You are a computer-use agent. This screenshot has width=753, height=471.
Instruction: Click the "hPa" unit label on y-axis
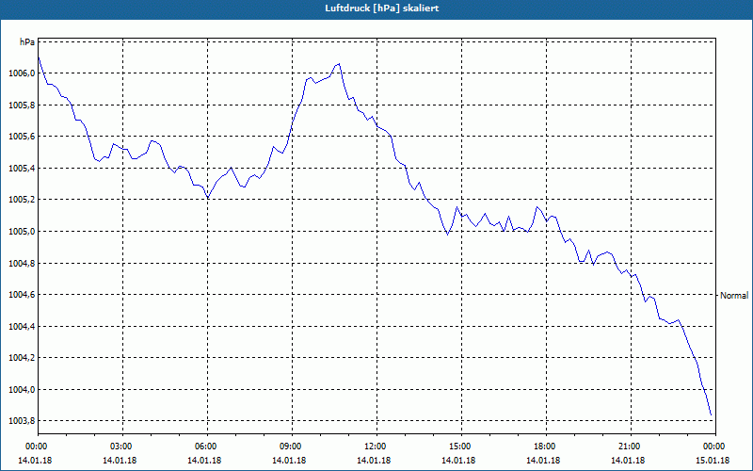point(27,42)
